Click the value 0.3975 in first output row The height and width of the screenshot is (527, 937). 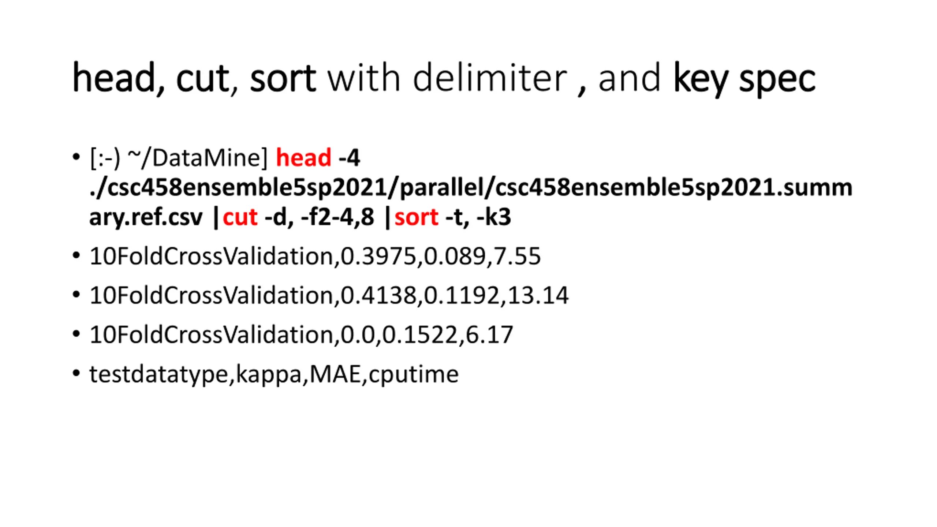(378, 256)
